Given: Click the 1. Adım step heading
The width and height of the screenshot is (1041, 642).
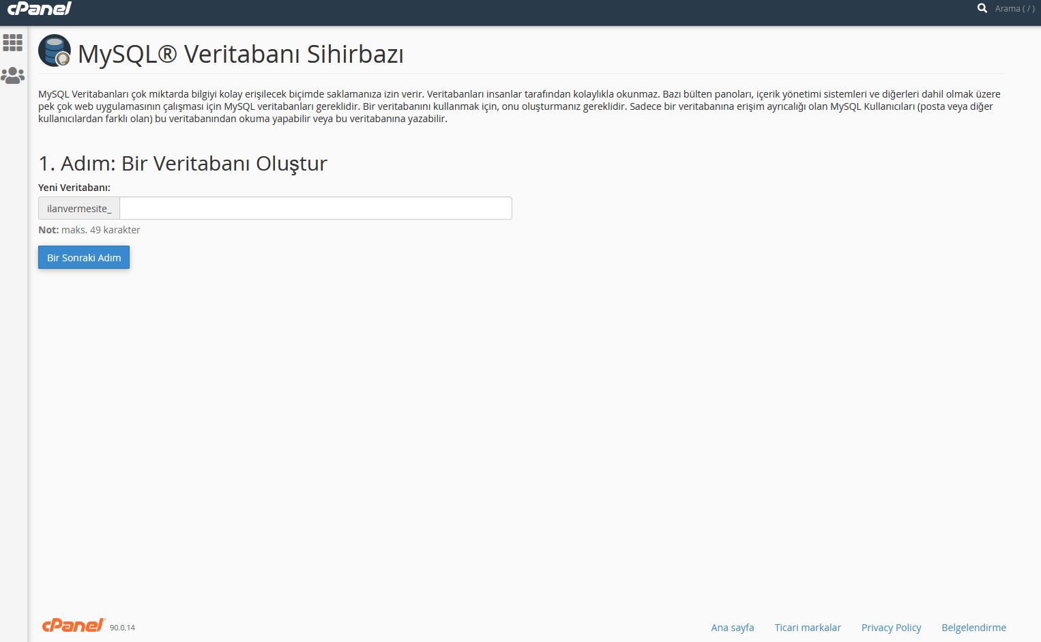Looking at the screenshot, I should click(x=183, y=164).
